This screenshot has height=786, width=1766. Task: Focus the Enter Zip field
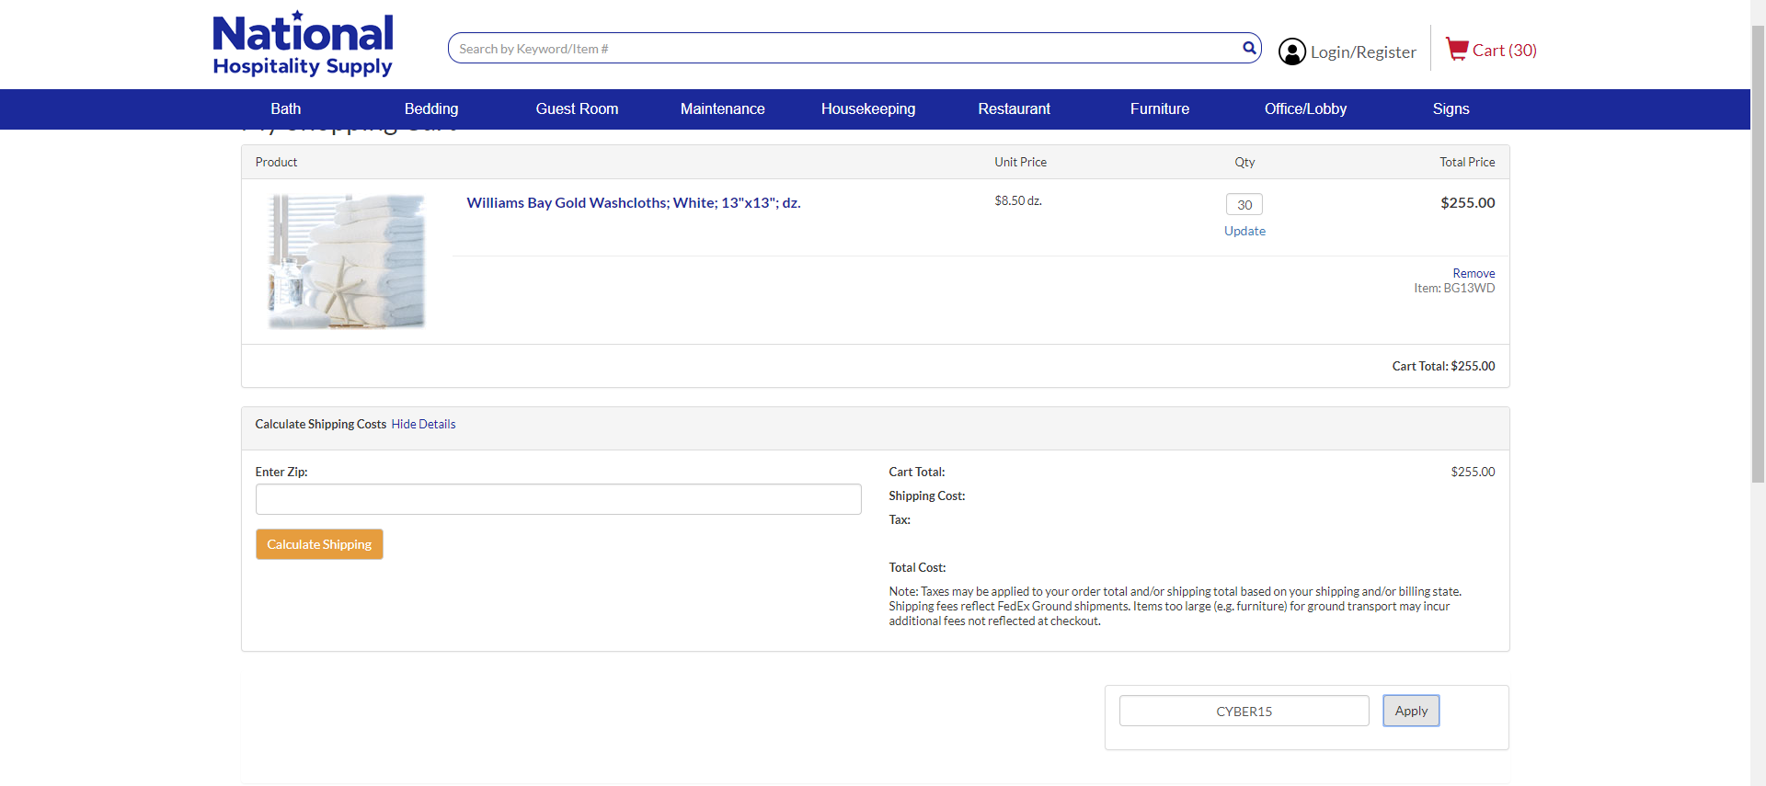click(558, 499)
